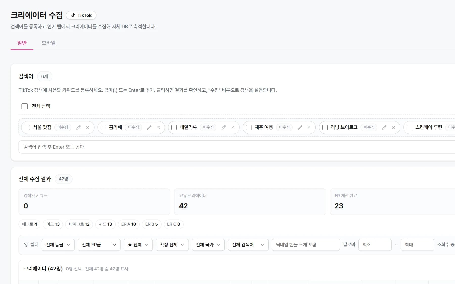This screenshot has height=284, width=455.
Task: Check the 서울 맛집 keyword checkbox
Action: (x=27, y=127)
